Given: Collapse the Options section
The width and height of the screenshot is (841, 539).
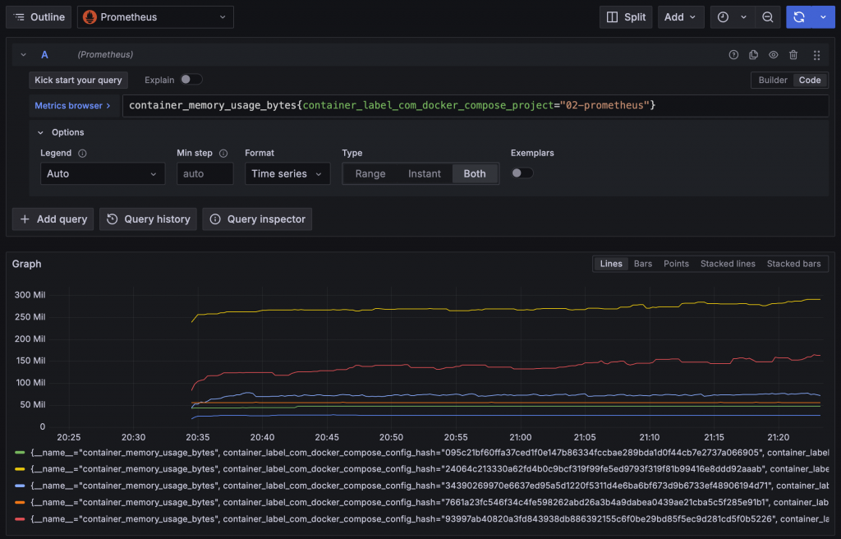Looking at the screenshot, I should [41, 132].
